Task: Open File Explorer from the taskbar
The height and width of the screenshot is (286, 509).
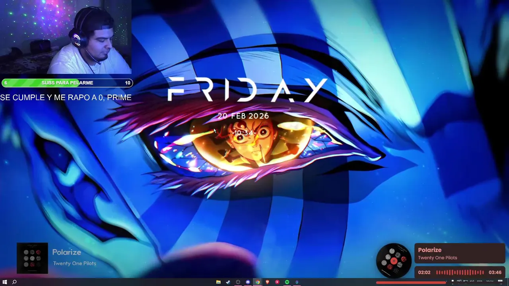Action: coord(218,282)
